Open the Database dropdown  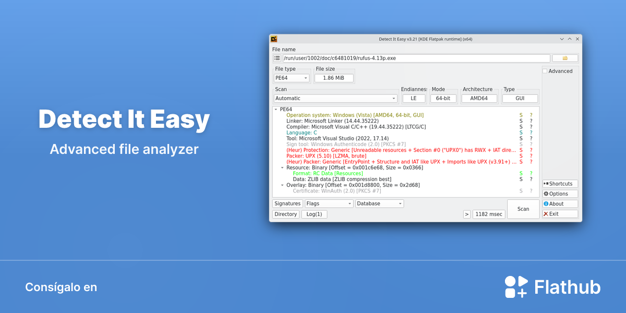[380, 203]
